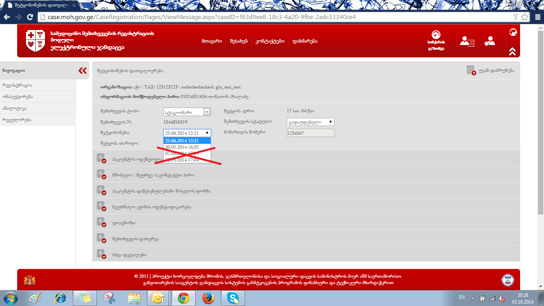544x306 pixels.
Task: Click the double chevron up header icon
Action: (x=513, y=51)
